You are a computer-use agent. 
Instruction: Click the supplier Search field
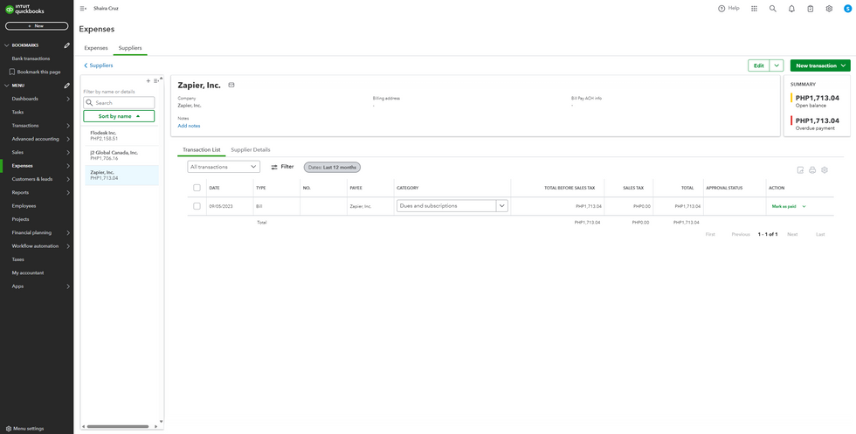tap(119, 103)
